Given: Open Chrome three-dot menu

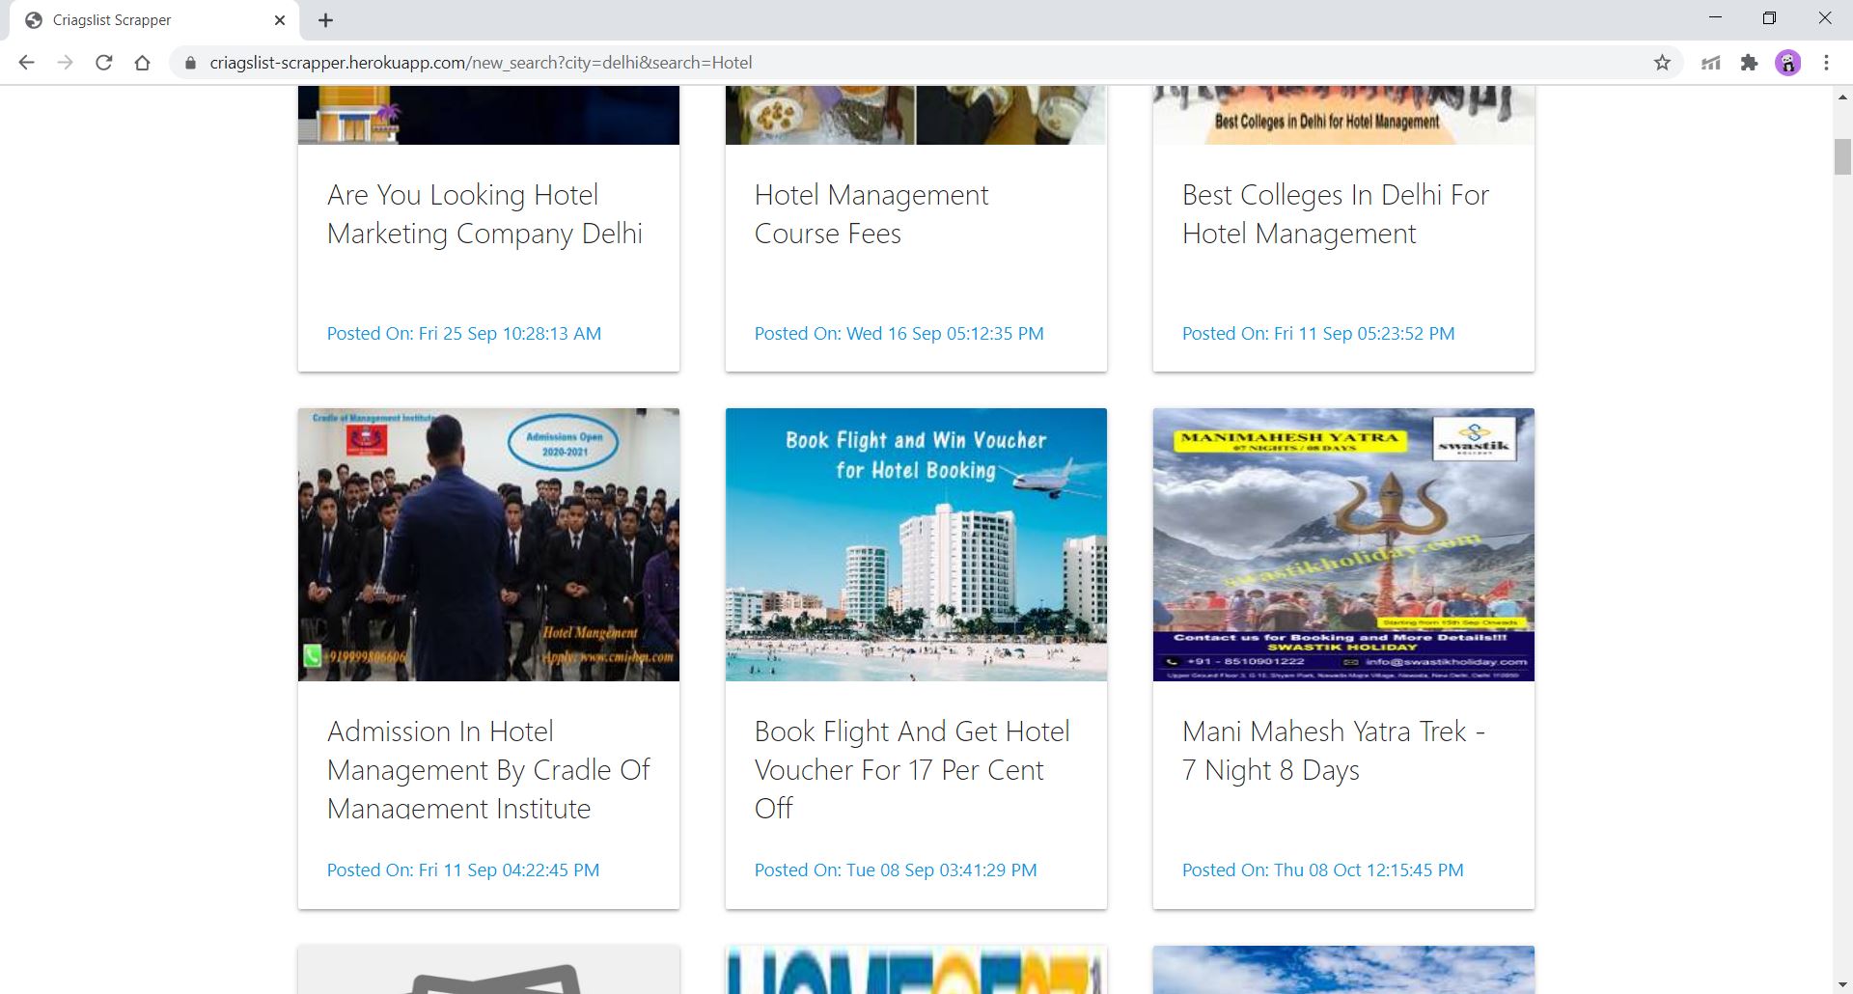Looking at the screenshot, I should (1826, 63).
